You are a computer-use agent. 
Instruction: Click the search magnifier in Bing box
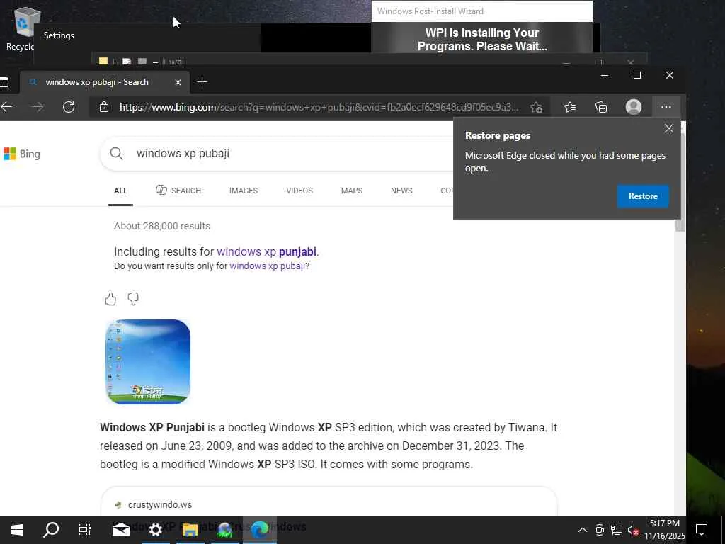point(117,154)
